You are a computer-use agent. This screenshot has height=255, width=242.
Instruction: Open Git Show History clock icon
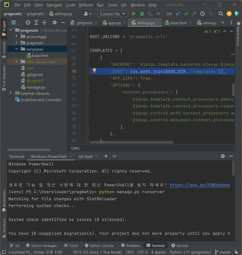coord(202,14)
